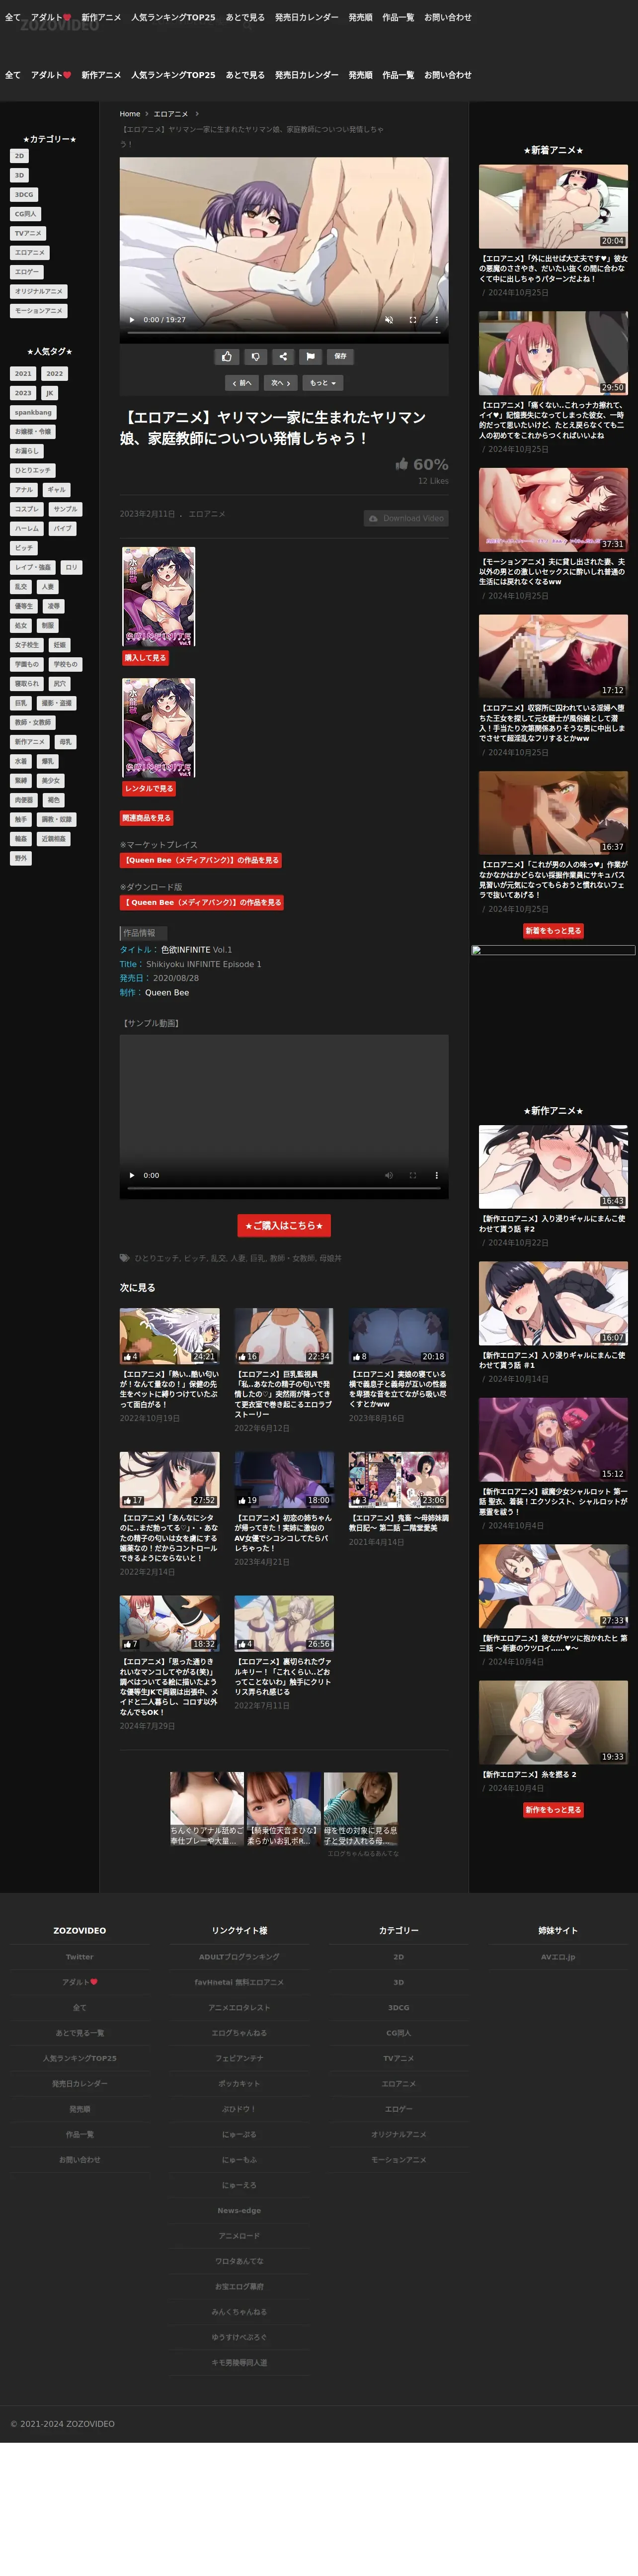Select the 2022 popular tag
This screenshot has height=2576, width=638.
point(54,374)
